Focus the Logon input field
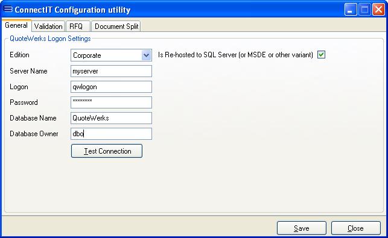Image resolution: width=388 pixels, height=238 pixels. [111, 87]
